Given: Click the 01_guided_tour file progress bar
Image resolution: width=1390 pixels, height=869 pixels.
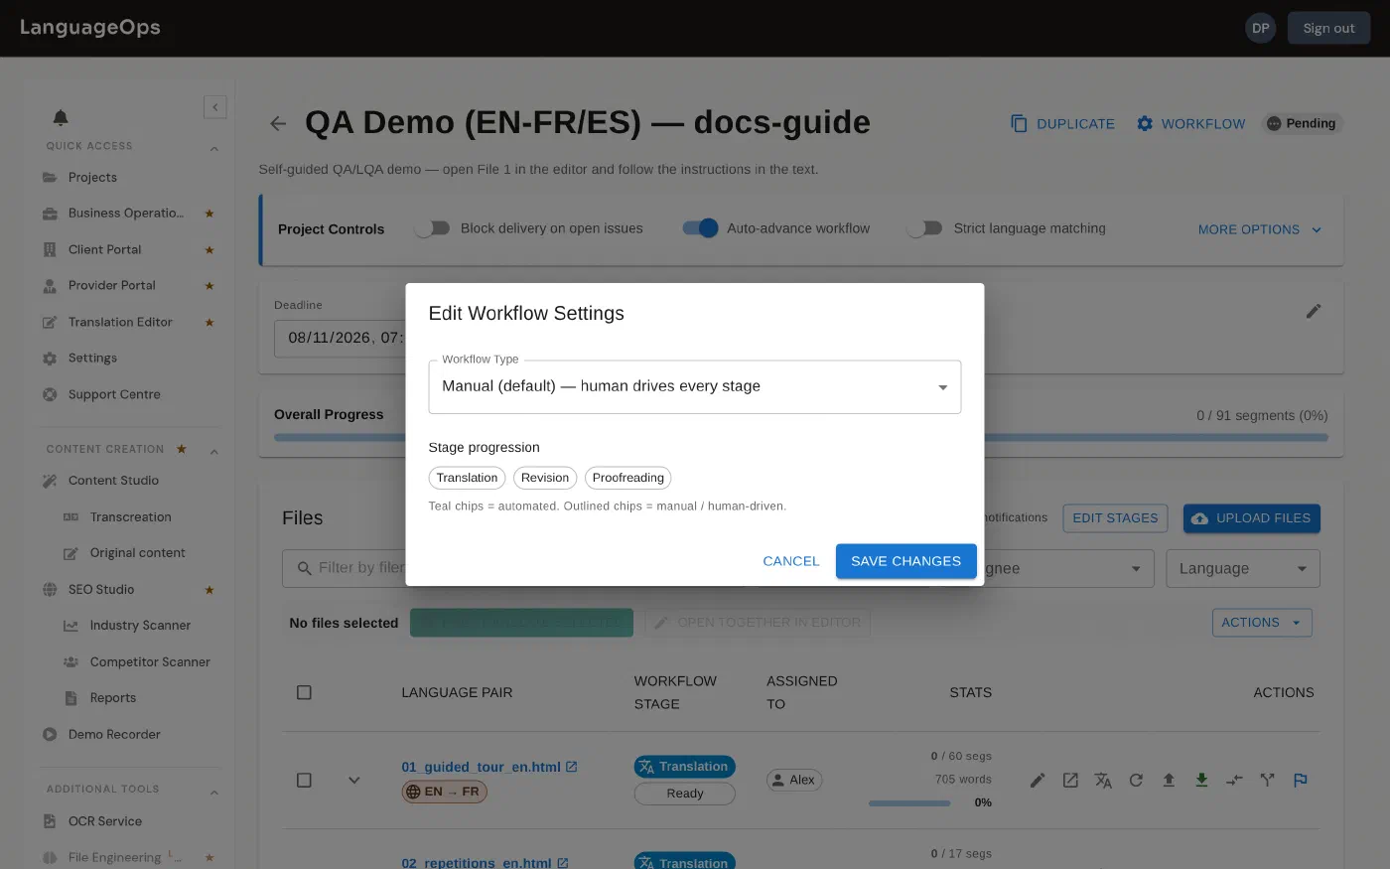Looking at the screenshot, I should coord(909,802).
